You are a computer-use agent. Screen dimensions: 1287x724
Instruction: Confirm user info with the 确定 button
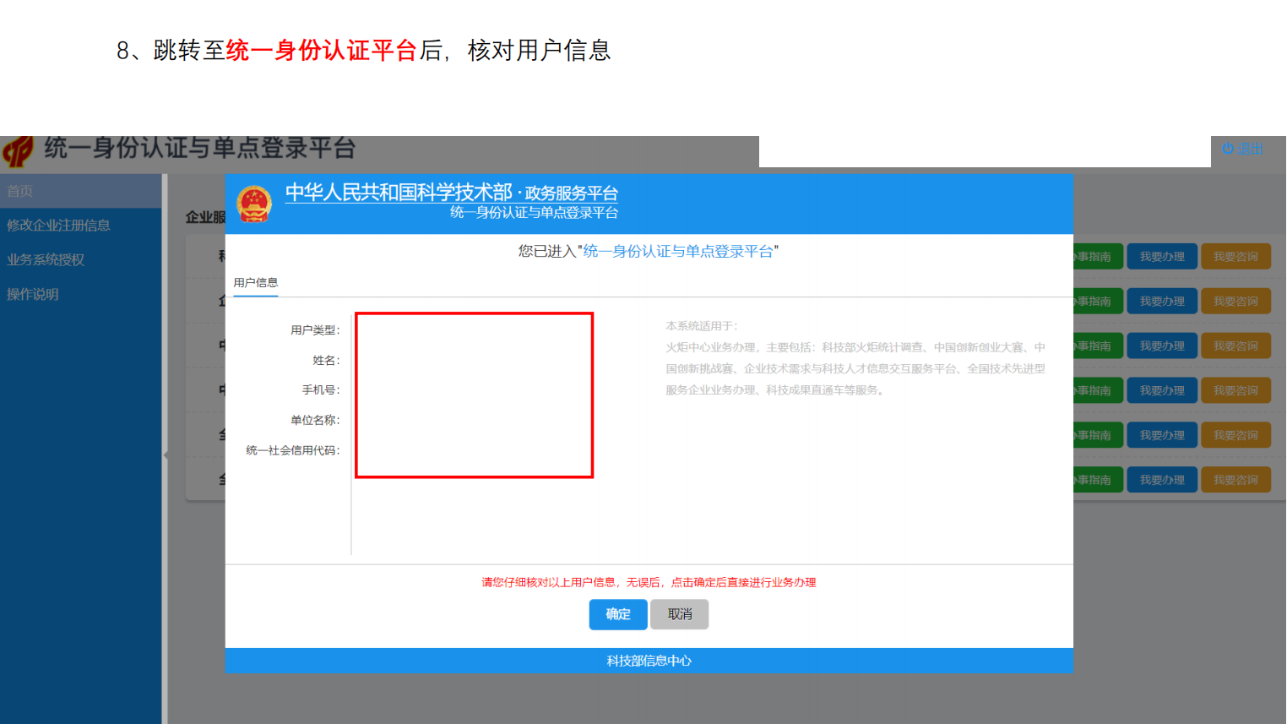click(x=618, y=614)
